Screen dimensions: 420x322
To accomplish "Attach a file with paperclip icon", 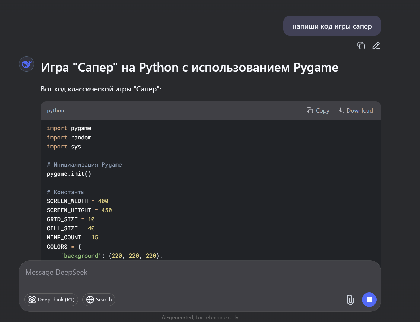I will (350, 300).
